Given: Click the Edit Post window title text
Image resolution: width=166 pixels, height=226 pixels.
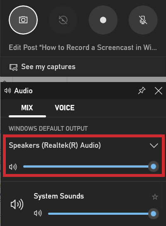Looking at the screenshot, I should tap(83, 47).
